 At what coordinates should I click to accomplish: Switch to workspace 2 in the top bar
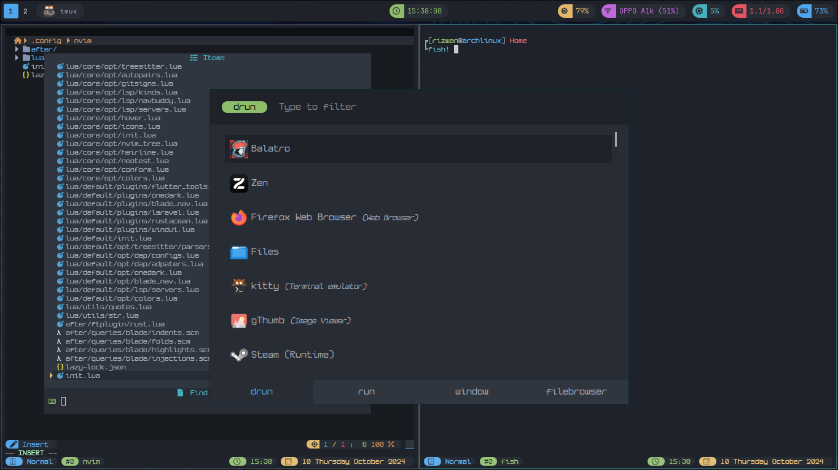pyautogui.click(x=25, y=10)
